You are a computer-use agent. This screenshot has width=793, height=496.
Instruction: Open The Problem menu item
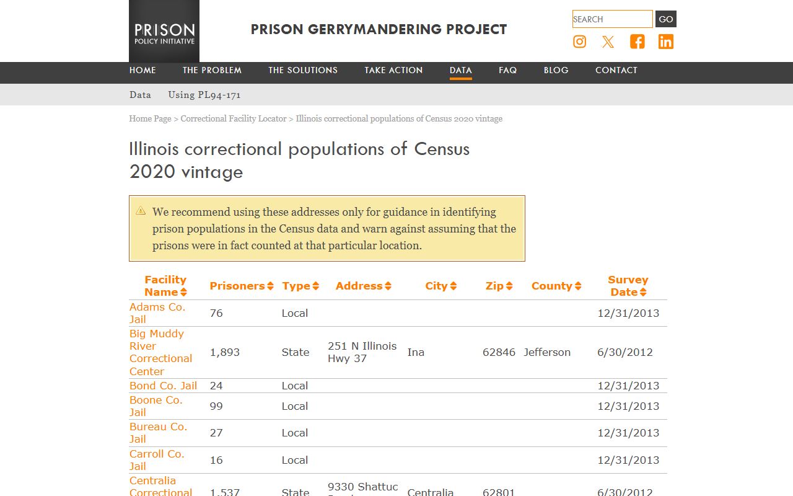(212, 70)
